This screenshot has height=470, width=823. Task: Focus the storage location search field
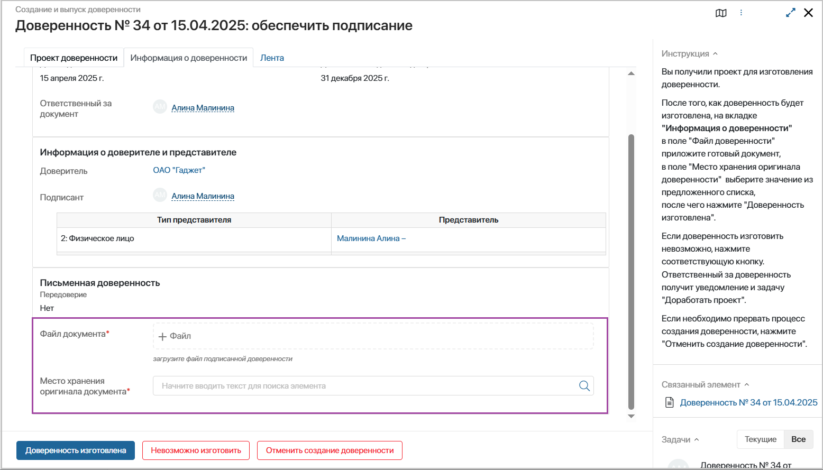(x=373, y=386)
